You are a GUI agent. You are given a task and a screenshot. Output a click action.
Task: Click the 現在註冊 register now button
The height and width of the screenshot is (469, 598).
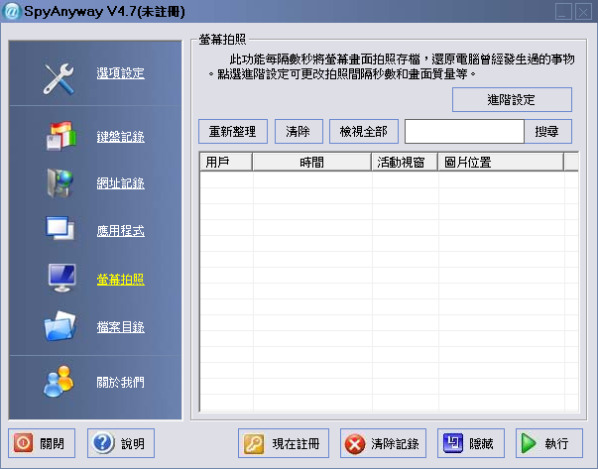click(284, 444)
